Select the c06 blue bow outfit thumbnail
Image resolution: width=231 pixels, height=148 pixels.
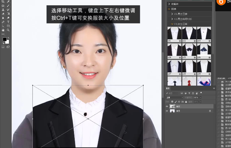tap(204, 51)
